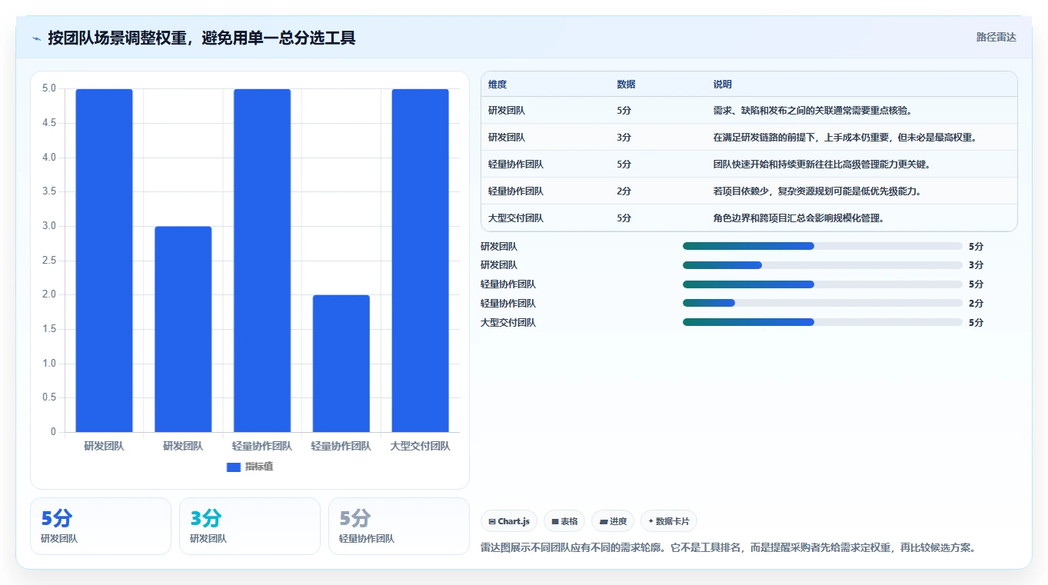Click the 4.5 y-axis tick label
The height and width of the screenshot is (585, 1048).
(x=49, y=123)
